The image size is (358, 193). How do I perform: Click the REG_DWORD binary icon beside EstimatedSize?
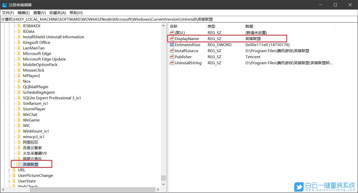click(172, 45)
